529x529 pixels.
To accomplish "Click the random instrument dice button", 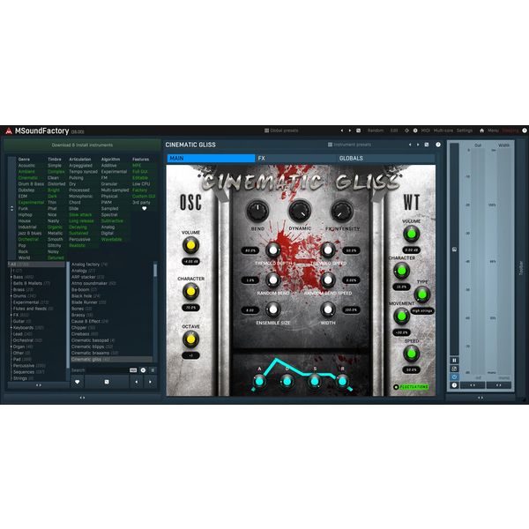I will [107, 382].
